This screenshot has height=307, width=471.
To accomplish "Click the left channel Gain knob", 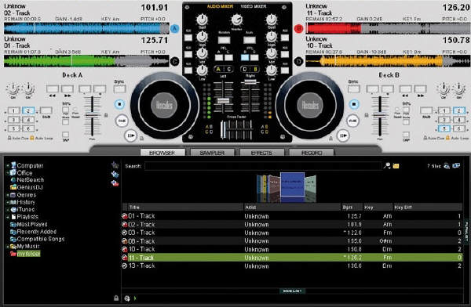I will pyautogui.click(x=203, y=20).
